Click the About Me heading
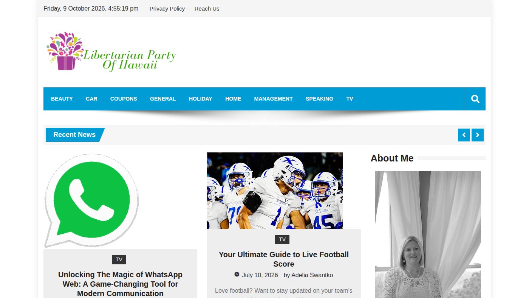 click(392, 158)
